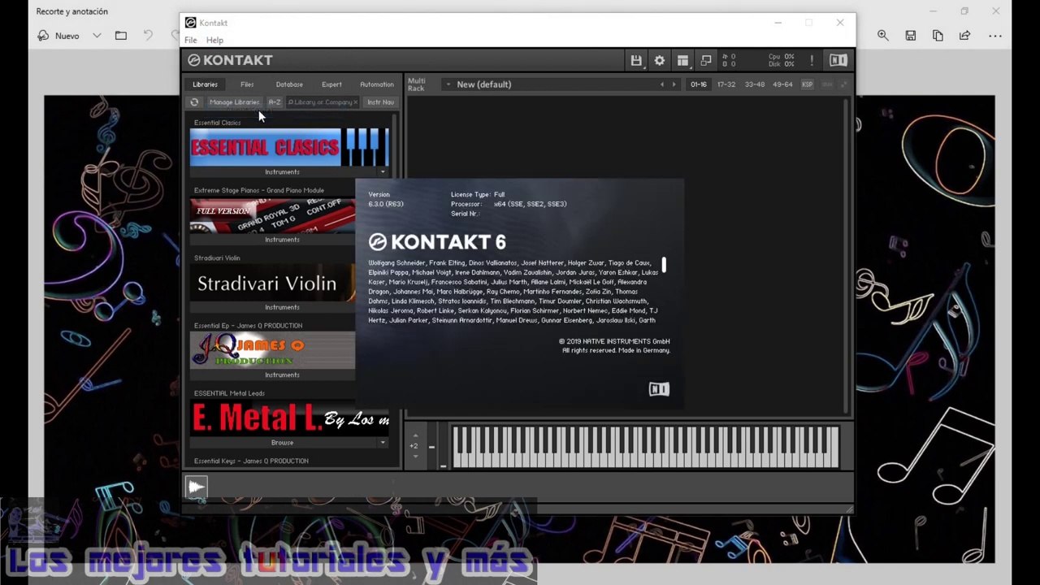The height and width of the screenshot is (585, 1040).
Task: Copy the snip in Snip & Sketch
Action: click(x=938, y=36)
